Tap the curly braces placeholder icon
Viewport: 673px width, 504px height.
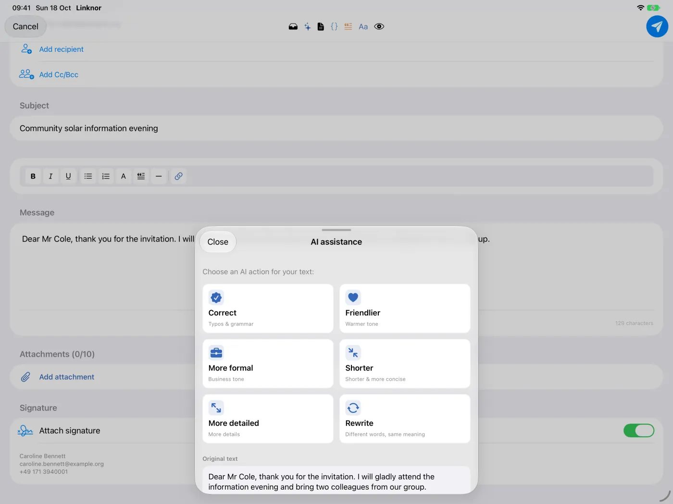point(334,27)
